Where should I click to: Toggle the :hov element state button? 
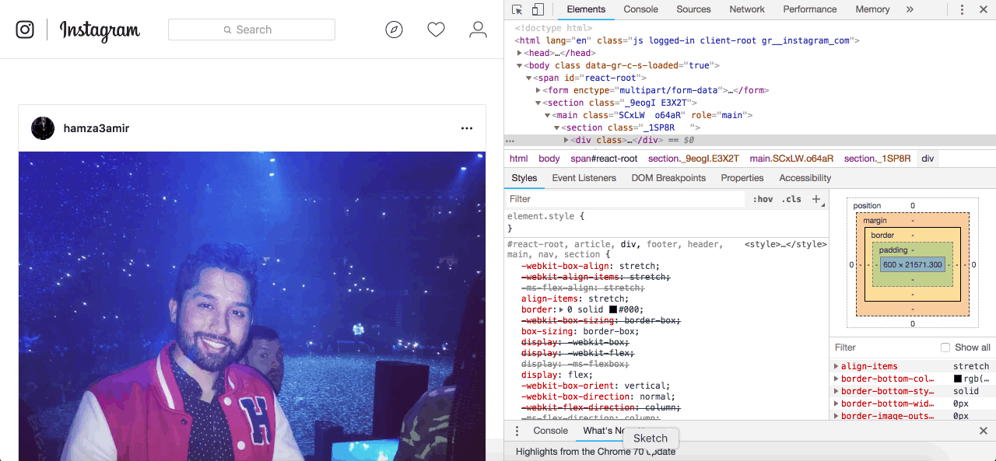[763, 199]
